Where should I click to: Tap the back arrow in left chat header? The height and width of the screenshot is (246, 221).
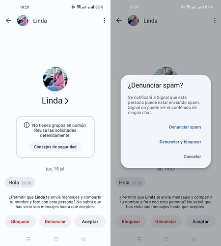pos(8,21)
